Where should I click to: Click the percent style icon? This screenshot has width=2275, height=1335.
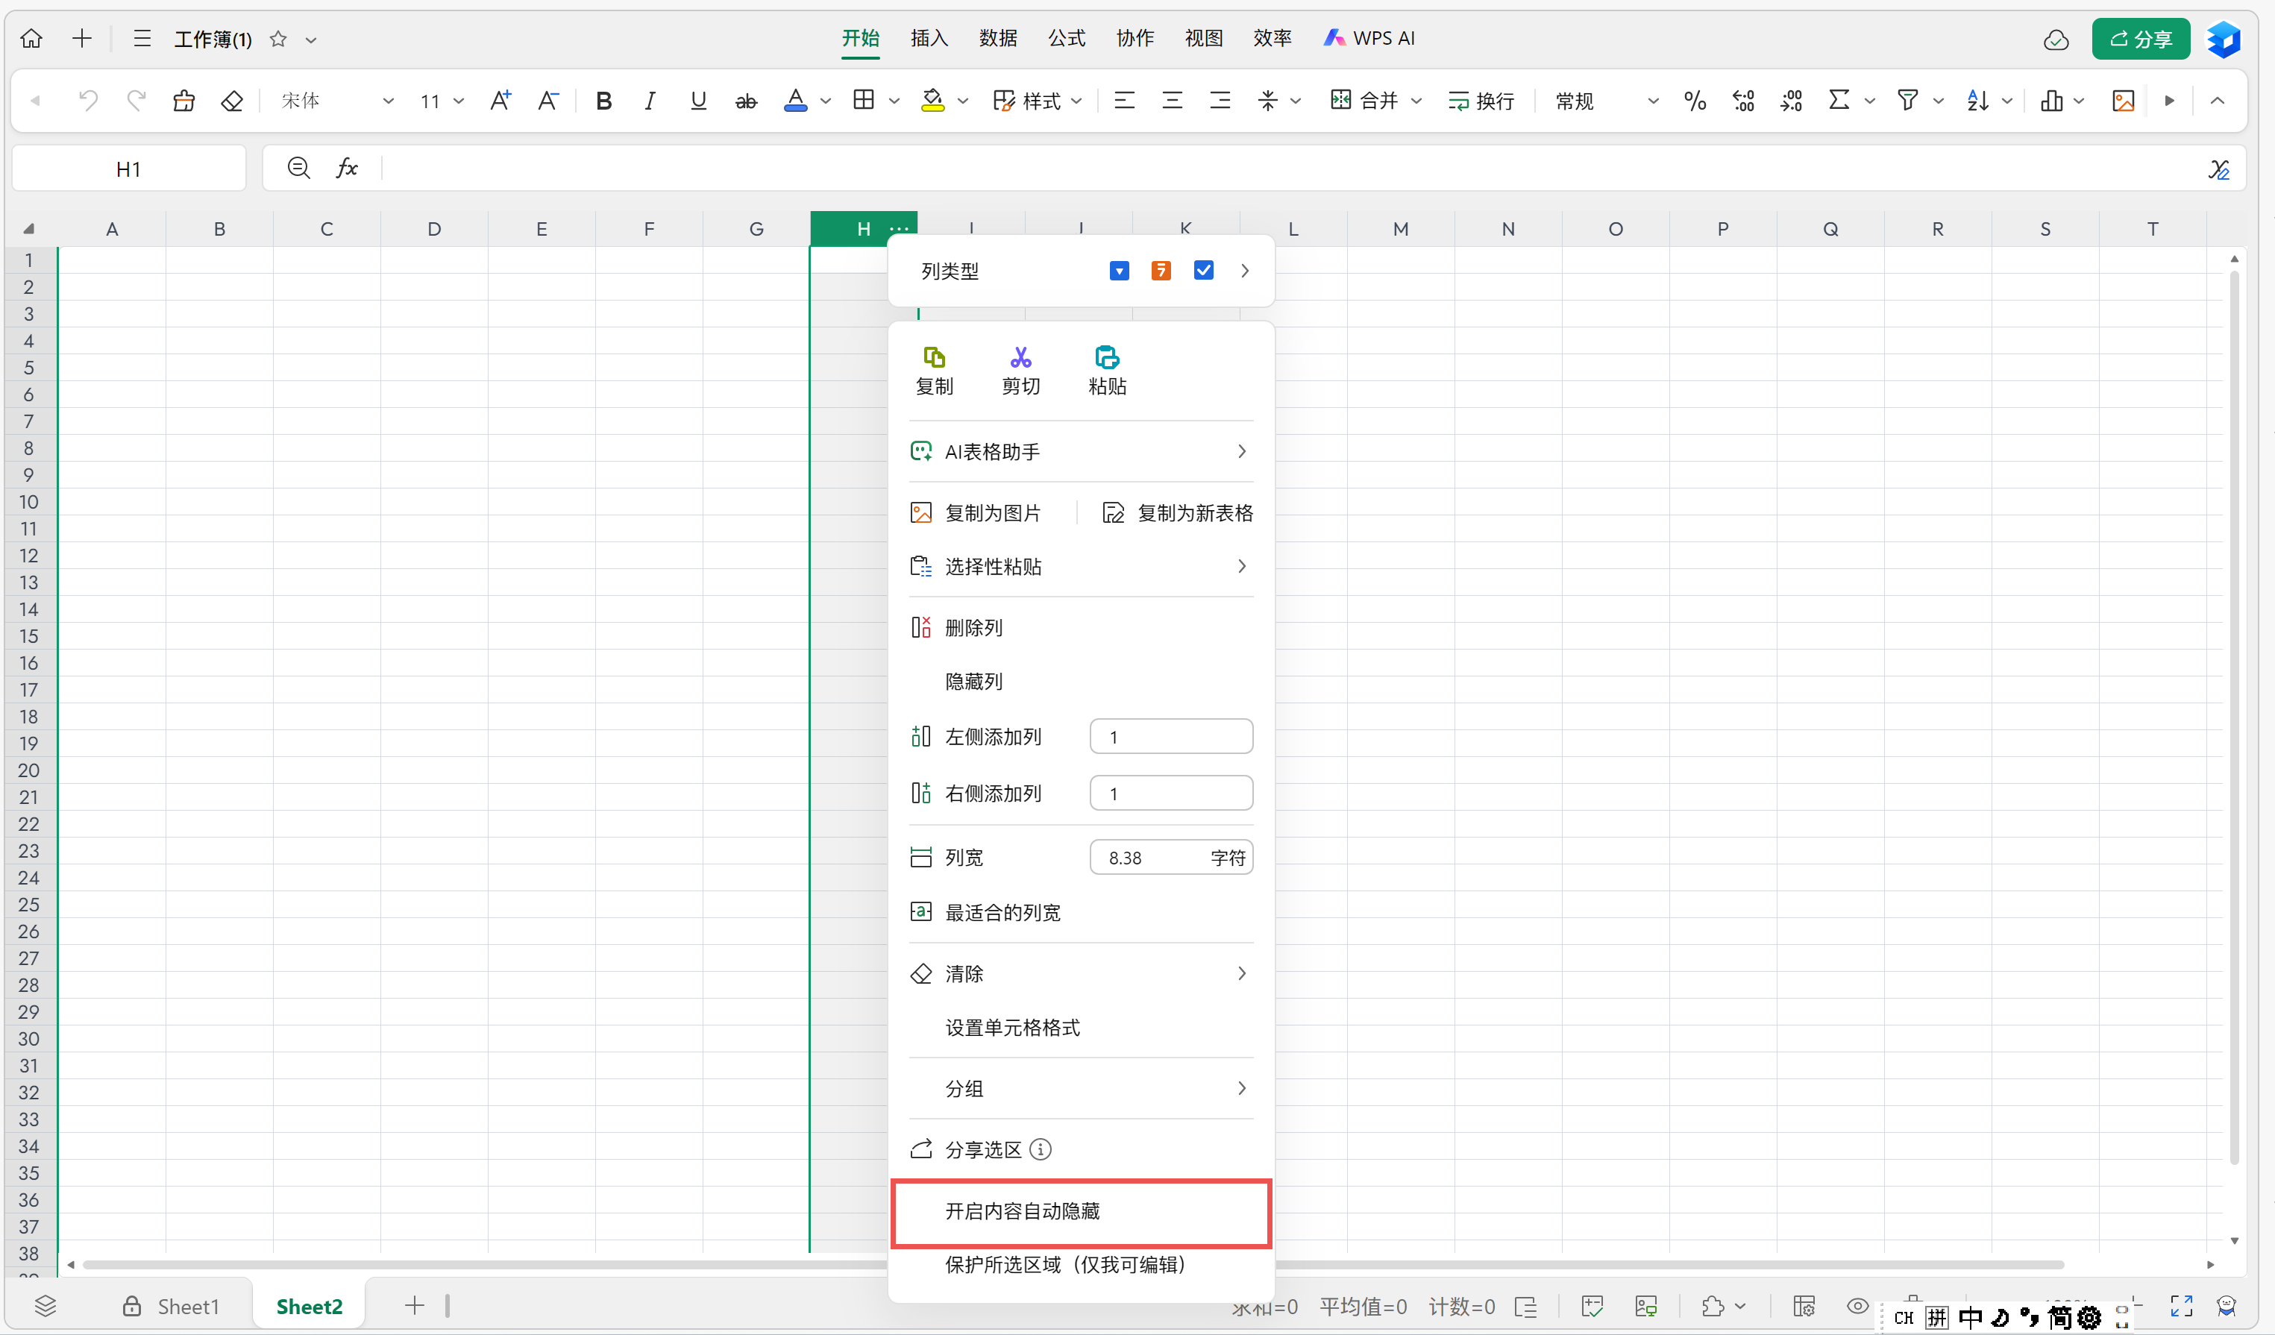click(1695, 101)
